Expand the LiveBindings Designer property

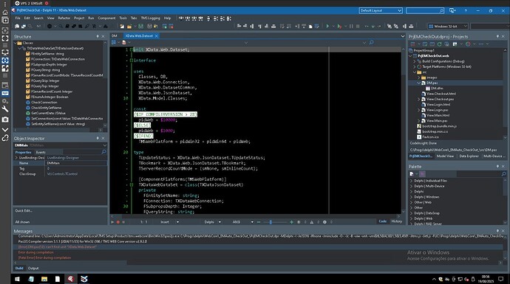pos(16,158)
